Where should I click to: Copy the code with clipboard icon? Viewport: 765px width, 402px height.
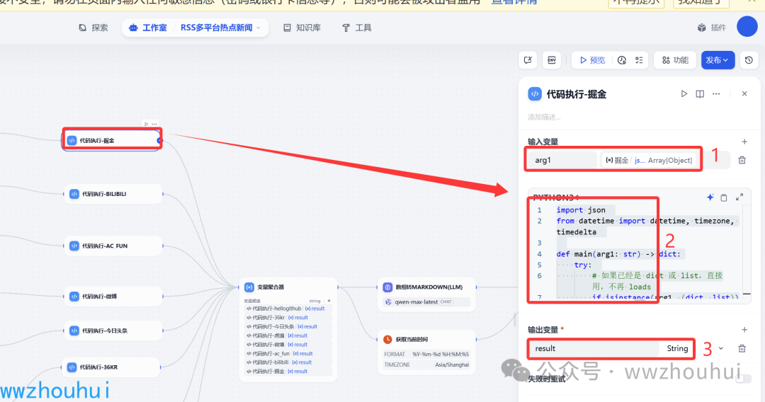[724, 197]
